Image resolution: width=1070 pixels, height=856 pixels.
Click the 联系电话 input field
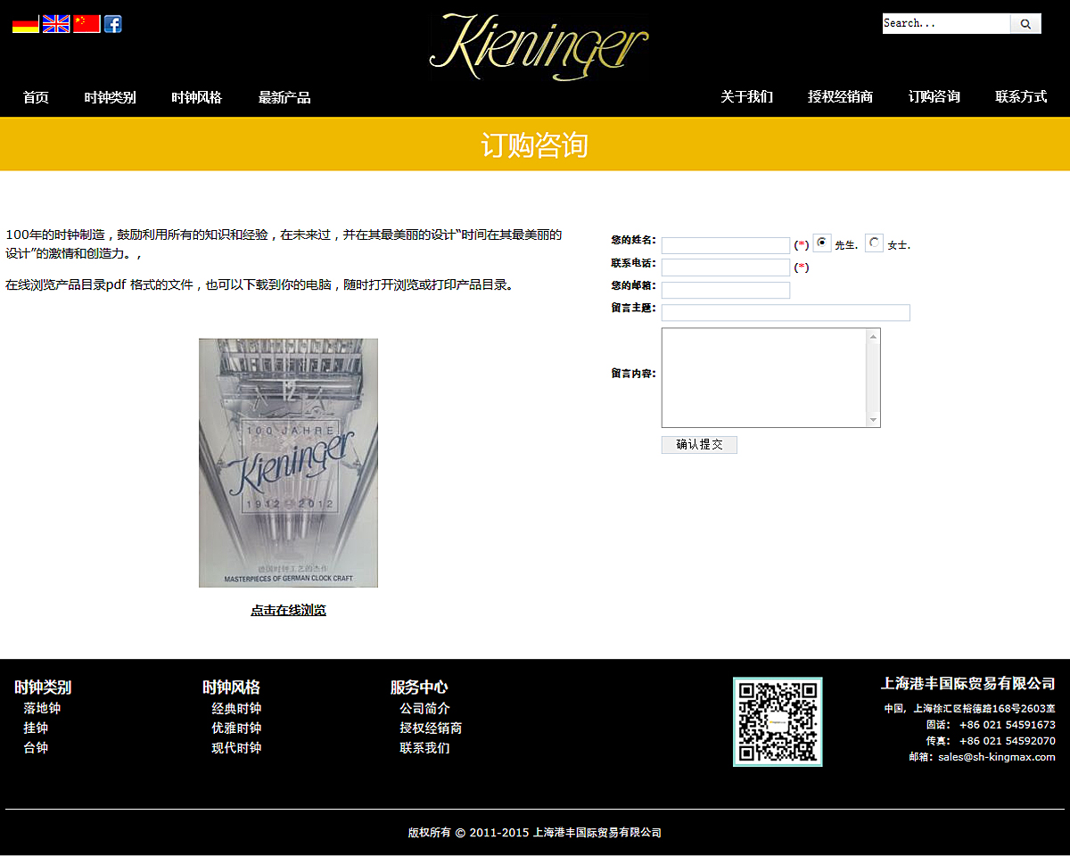click(x=726, y=267)
